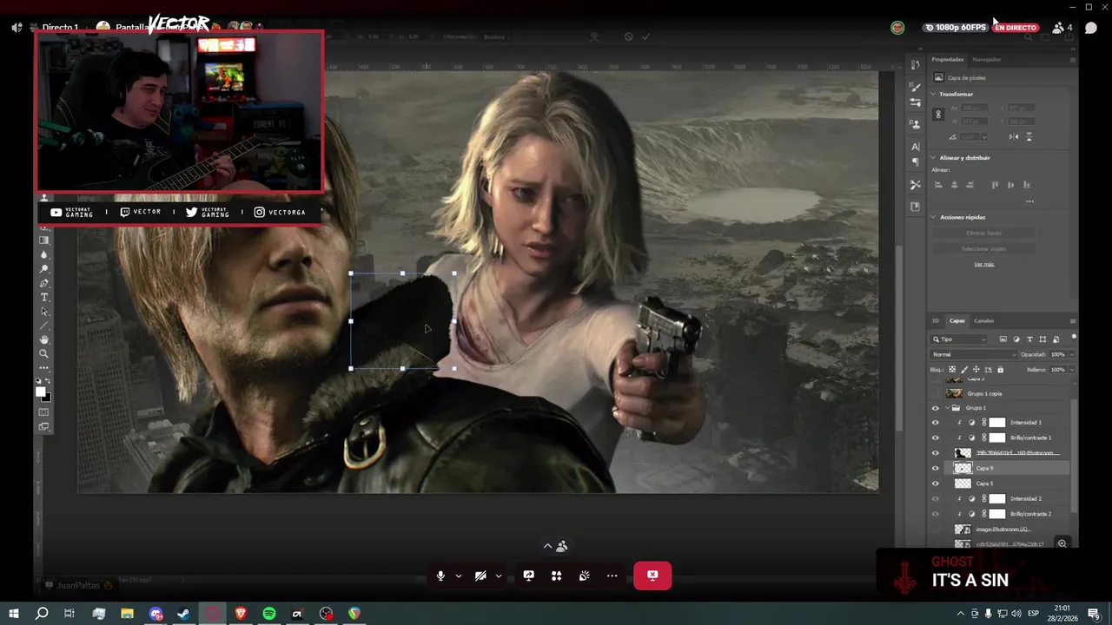Screen dimensions: 1112x625
Task: Click the Flip Vertical icon in Transformar
Action: 1029,136
